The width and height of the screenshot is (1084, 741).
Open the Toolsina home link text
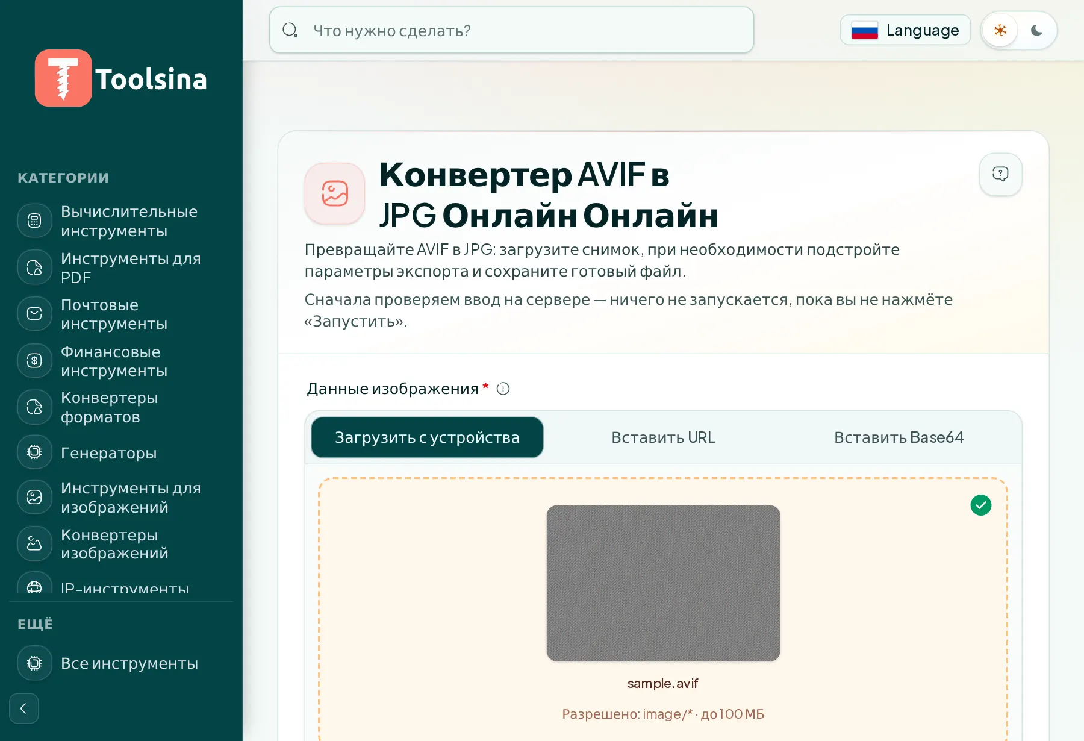click(151, 80)
